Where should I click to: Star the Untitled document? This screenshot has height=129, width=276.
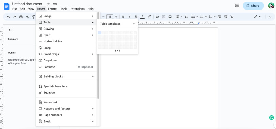click(x=49, y=4)
